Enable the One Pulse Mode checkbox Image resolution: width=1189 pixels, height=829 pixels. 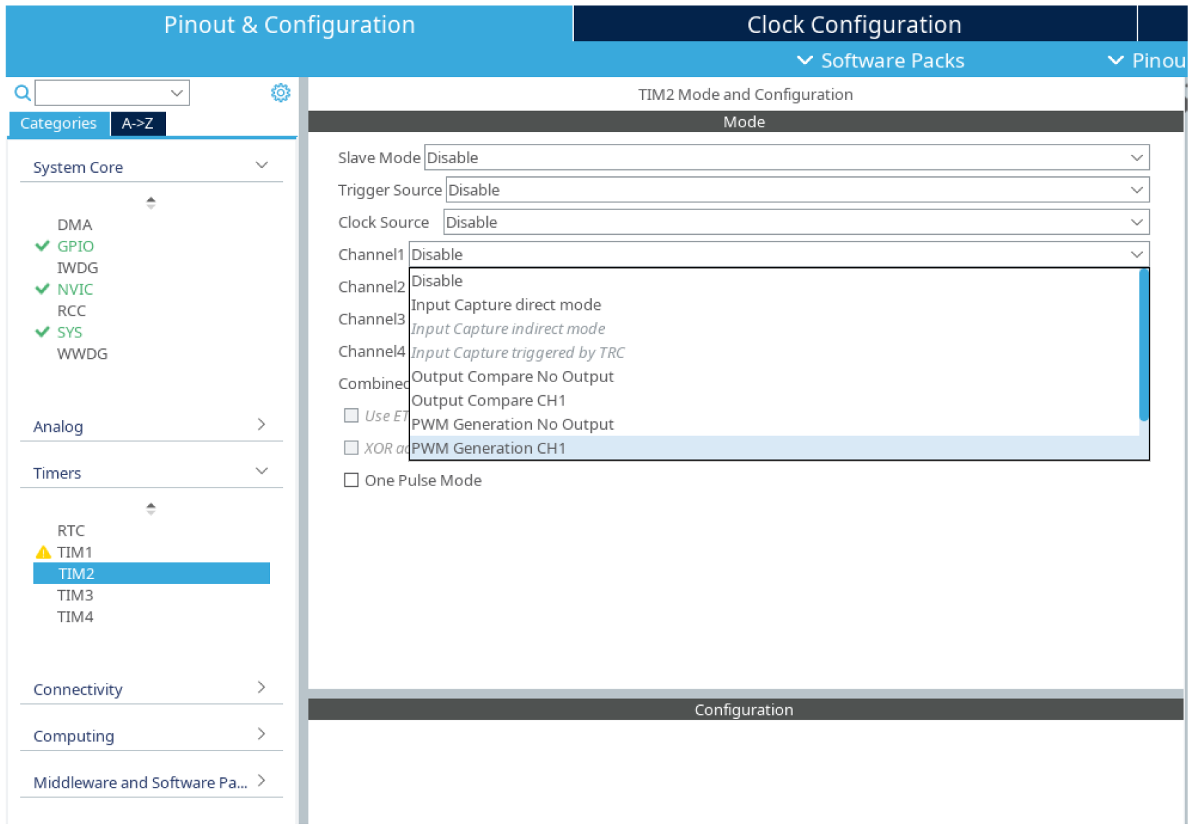[x=351, y=481]
